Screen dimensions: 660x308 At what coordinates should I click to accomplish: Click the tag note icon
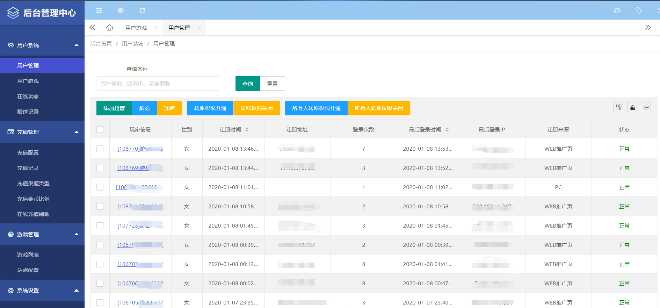[638, 10]
